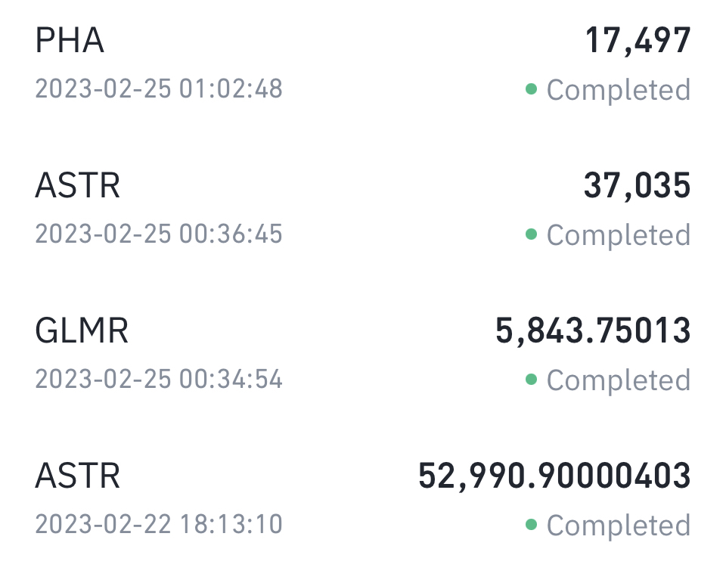The height and width of the screenshot is (583, 726).
Task: Click Completed label under 37,035
Action: pos(619,234)
